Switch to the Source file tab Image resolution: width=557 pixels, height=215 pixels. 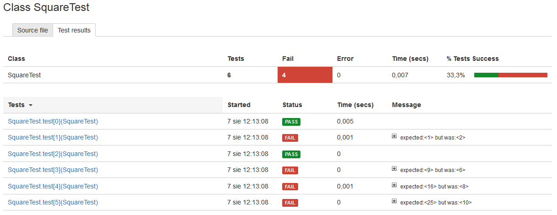[32, 30]
